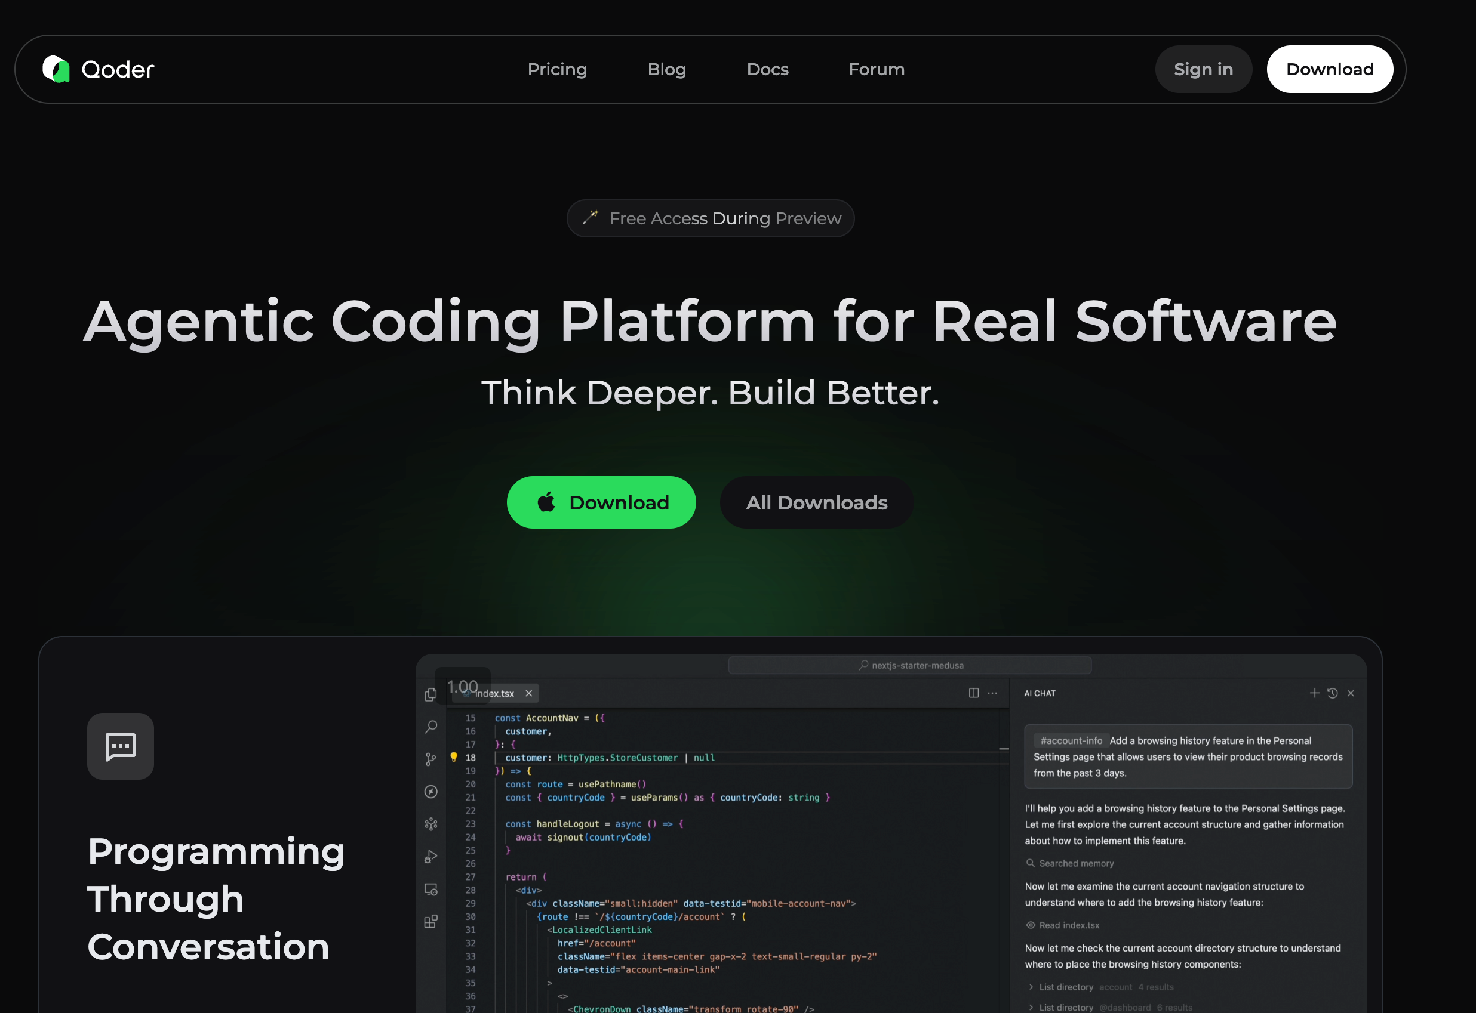Click the chat bubble icon above Programming Through Conversation
This screenshot has height=1013, width=1476.
pyautogui.click(x=121, y=746)
